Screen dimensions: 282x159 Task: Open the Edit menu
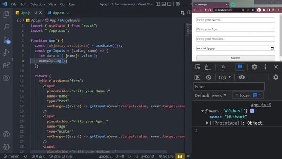(x=23, y=4)
